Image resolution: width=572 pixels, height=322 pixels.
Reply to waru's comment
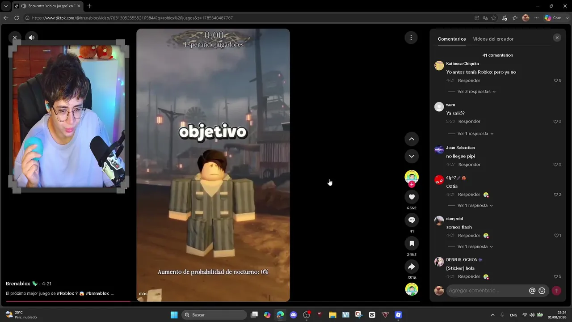[x=469, y=122]
